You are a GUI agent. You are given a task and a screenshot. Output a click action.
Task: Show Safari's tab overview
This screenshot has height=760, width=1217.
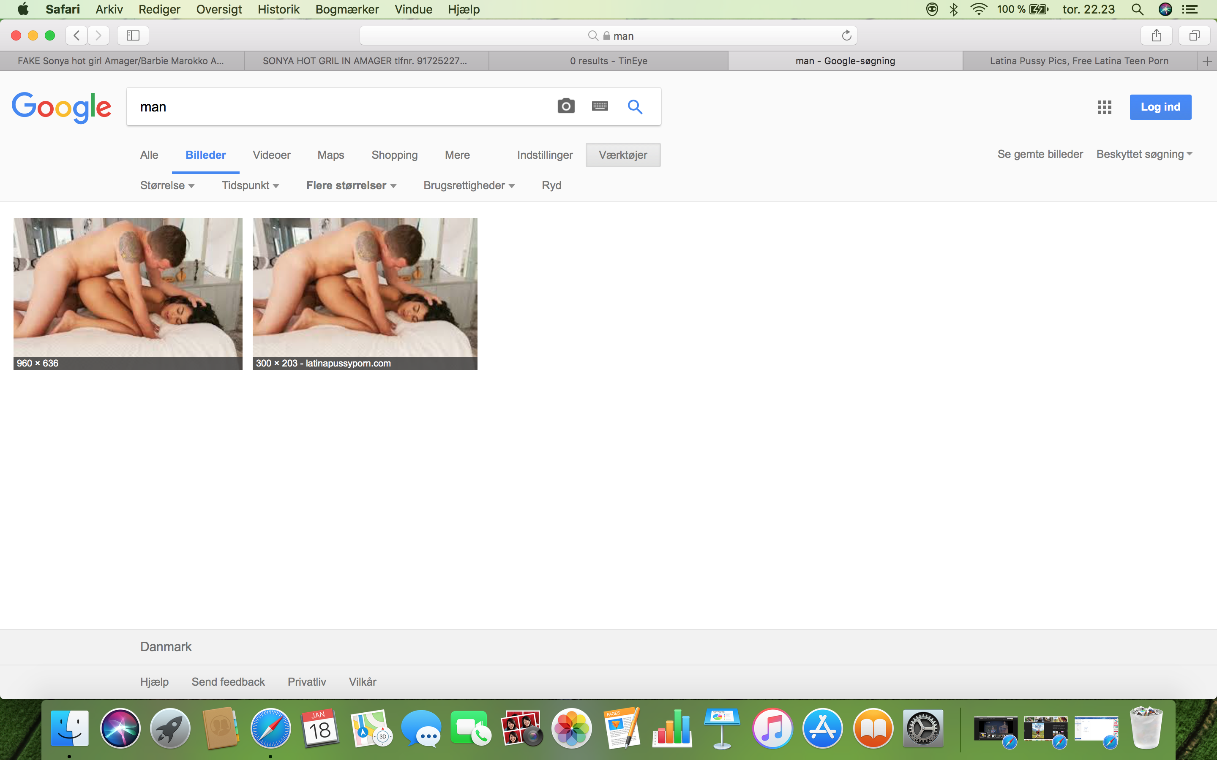tap(1194, 36)
